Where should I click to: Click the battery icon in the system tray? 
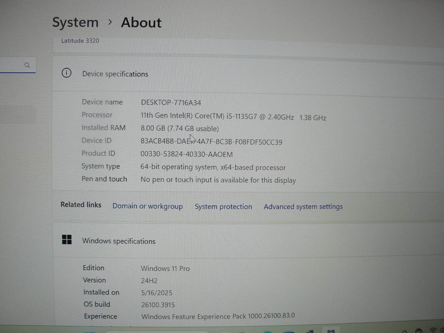pyautogui.click(x=442, y=331)
